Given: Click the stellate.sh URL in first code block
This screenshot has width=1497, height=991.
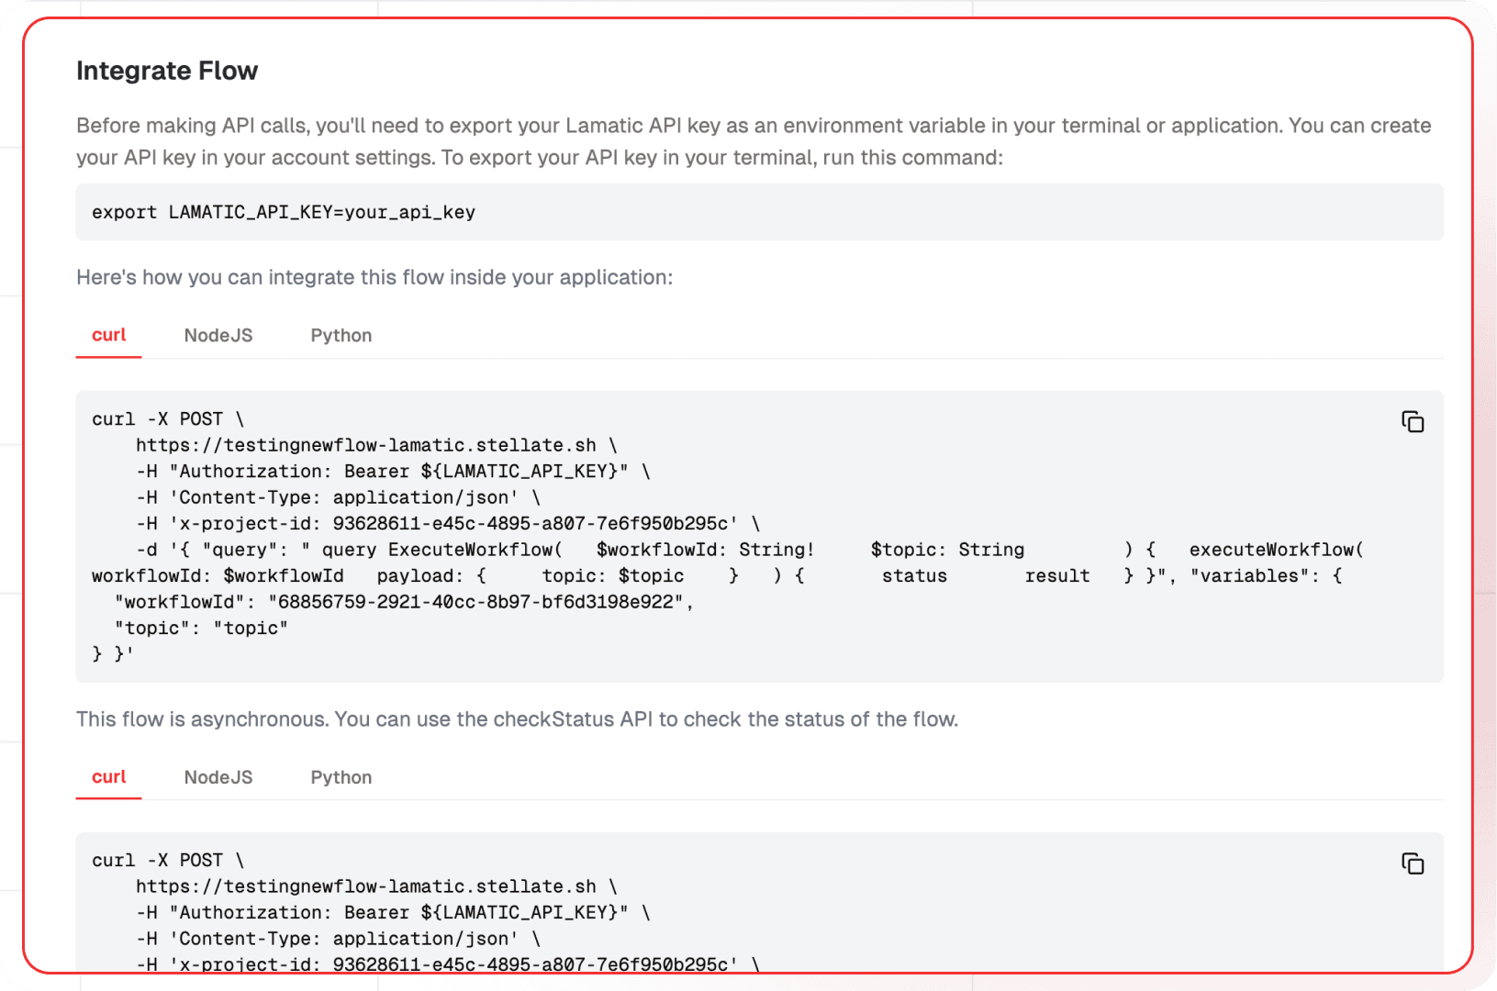Looking at the screenshot, I should click(x=365, y=445).
